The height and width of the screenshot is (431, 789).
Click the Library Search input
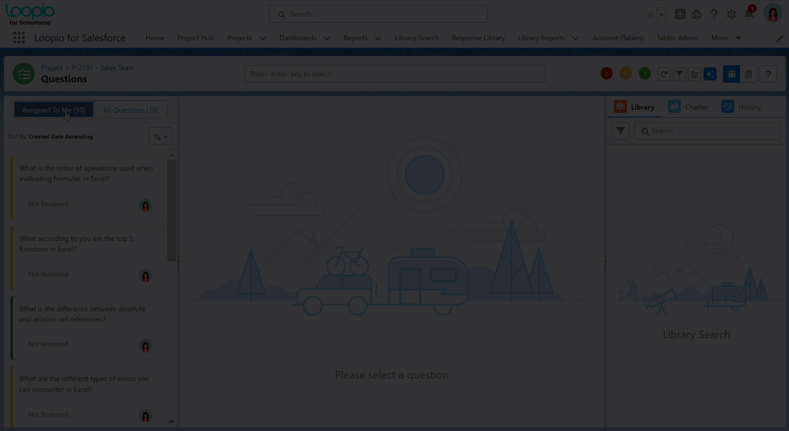(707, 131)
